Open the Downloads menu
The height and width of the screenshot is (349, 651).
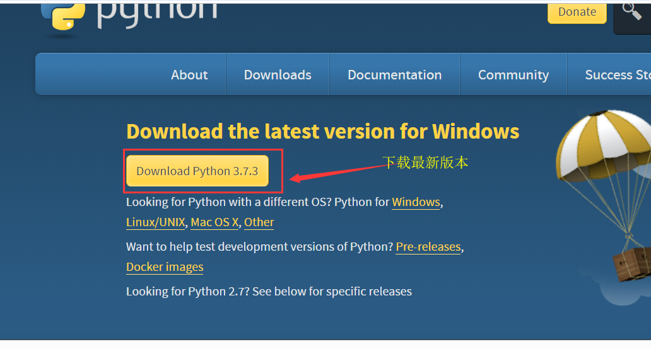pyautogui.click(x=278, y=74)
